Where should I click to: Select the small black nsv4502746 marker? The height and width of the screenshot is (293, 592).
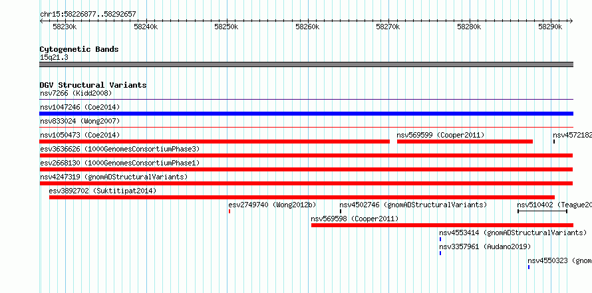tap(341, 211)
